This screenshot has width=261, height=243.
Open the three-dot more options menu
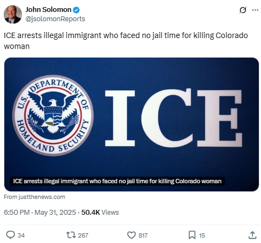point(255,10)
